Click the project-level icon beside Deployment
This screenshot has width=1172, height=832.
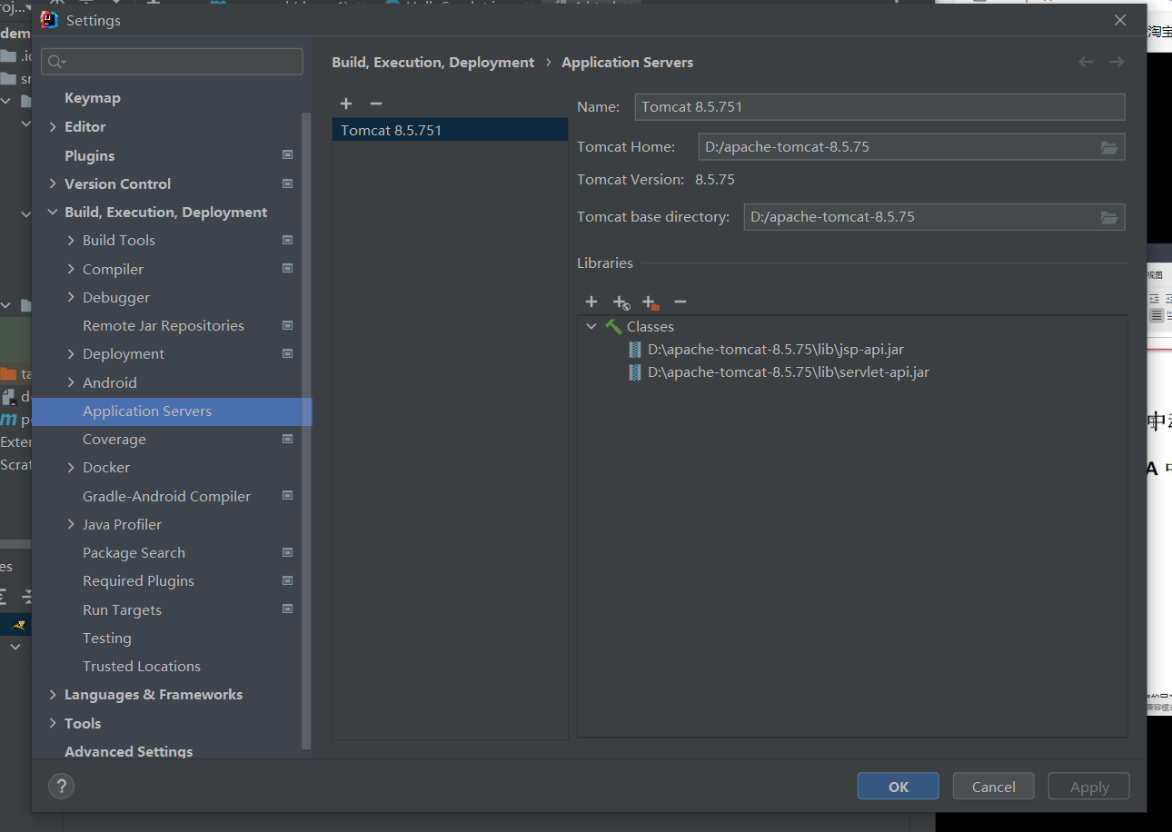point(288,353)
